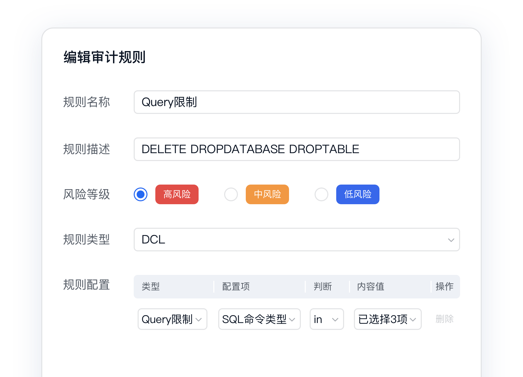Click the orange 中风险 tag
The width and height of the screenshot is (523, 377).
coord(267,194)
